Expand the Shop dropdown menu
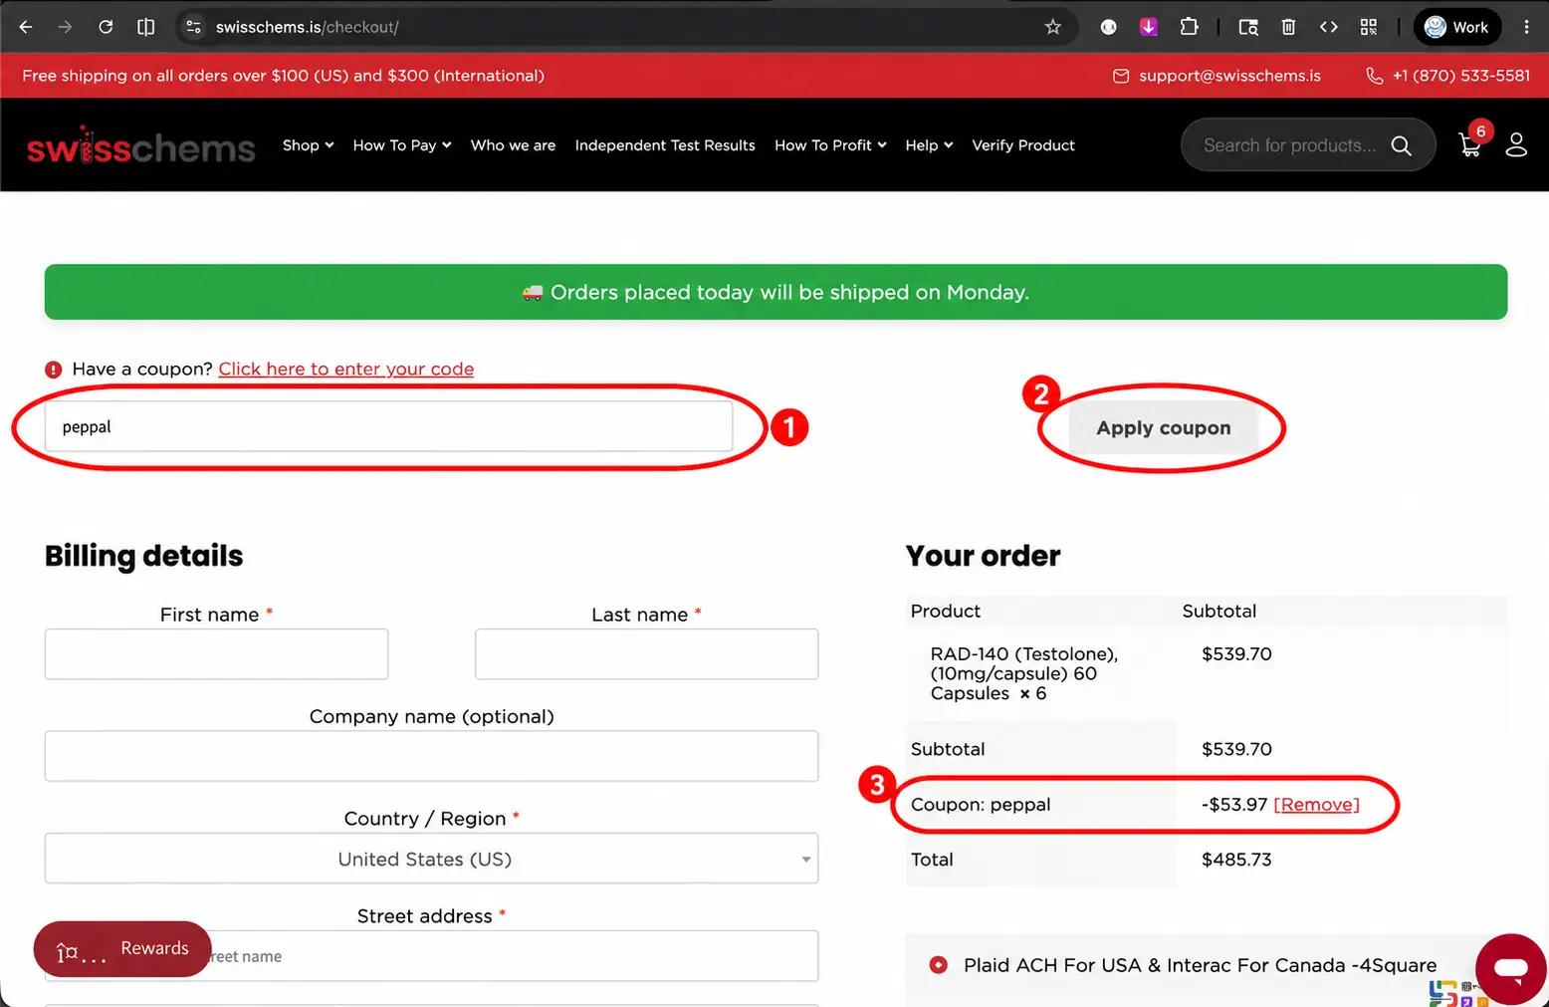Viewport: 1549px width, 1007px height. coord(308,145)
